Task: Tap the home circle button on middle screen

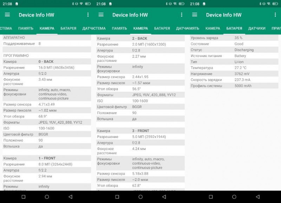Action: coord(140,197)
